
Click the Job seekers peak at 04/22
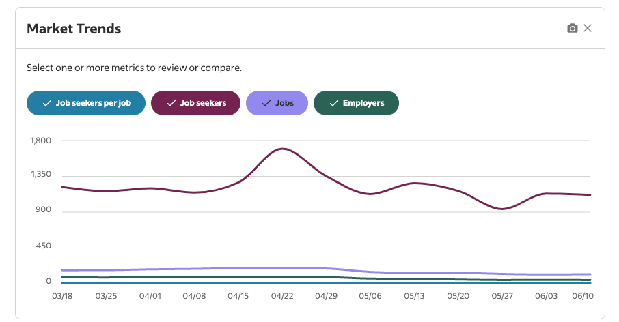coord(283,149)
